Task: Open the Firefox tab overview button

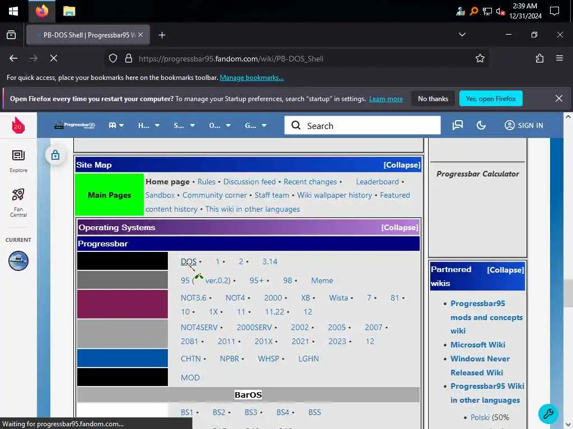Action: pyautogui.click(x=11, y=35)
